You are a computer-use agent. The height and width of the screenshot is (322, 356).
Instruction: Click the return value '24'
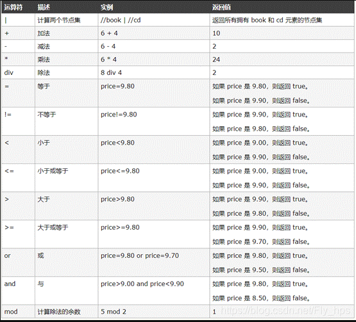coord(216,60)
